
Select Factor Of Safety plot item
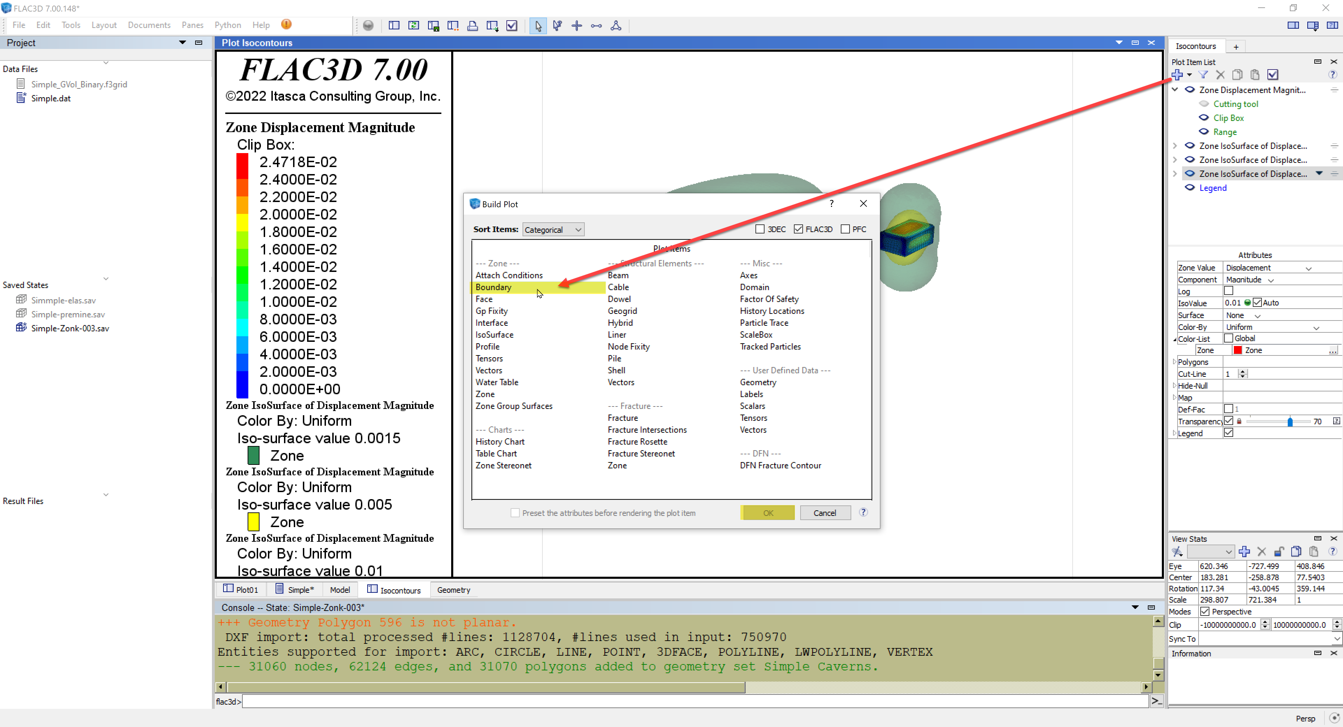pyautogui.click(x=769, y=299)
